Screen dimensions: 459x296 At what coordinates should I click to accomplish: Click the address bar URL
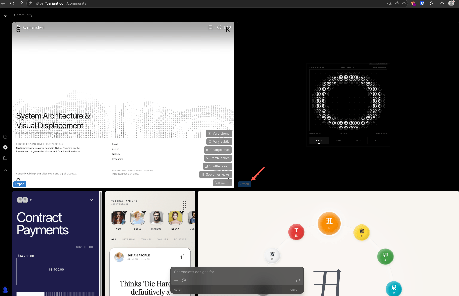(60, 3)
